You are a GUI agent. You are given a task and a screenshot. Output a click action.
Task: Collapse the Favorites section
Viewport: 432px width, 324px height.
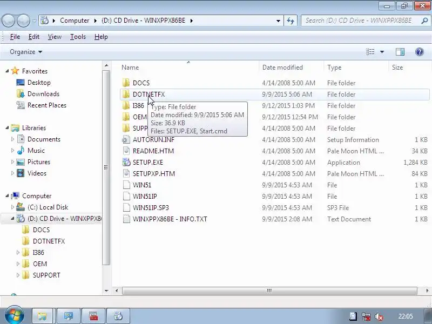(x=7, y=71)
